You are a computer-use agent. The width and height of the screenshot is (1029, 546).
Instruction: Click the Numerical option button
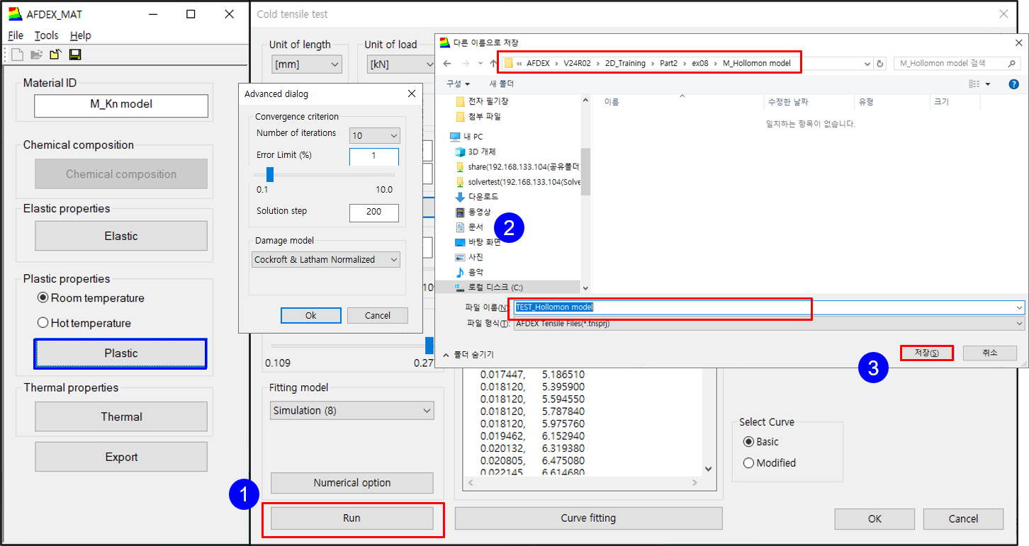352,483
